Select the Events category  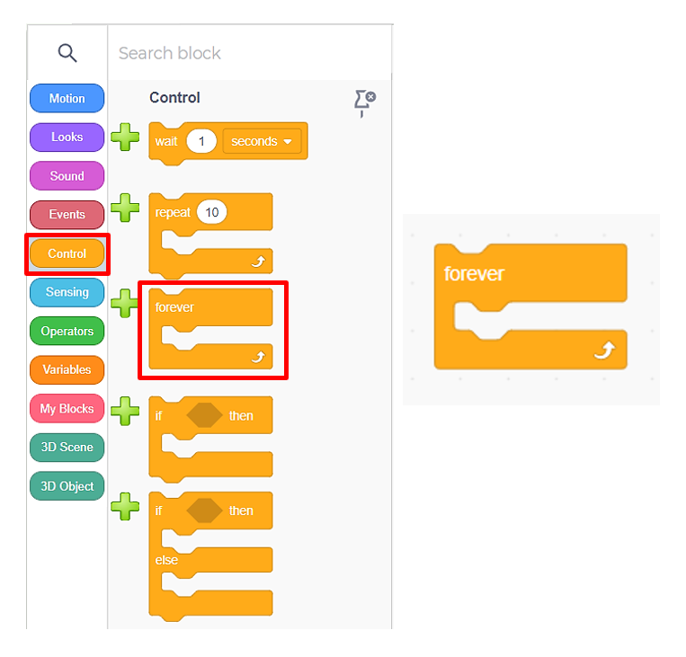(67, 215)
